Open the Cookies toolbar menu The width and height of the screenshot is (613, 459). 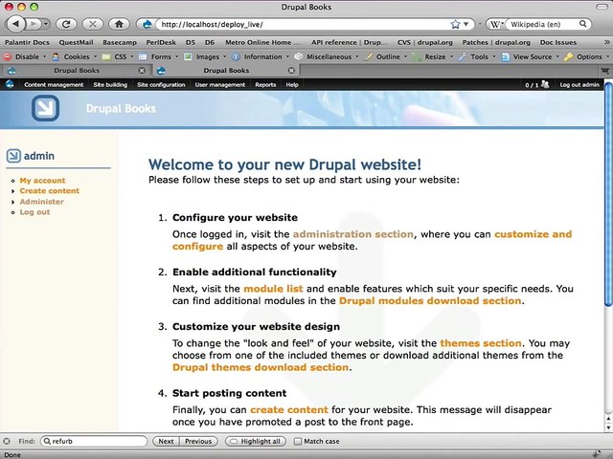click(x=74, y=56)
